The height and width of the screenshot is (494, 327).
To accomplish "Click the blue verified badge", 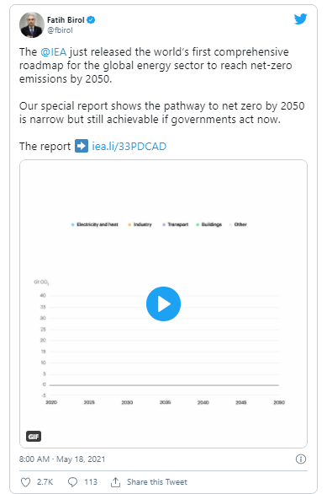I will coord(91,20).
